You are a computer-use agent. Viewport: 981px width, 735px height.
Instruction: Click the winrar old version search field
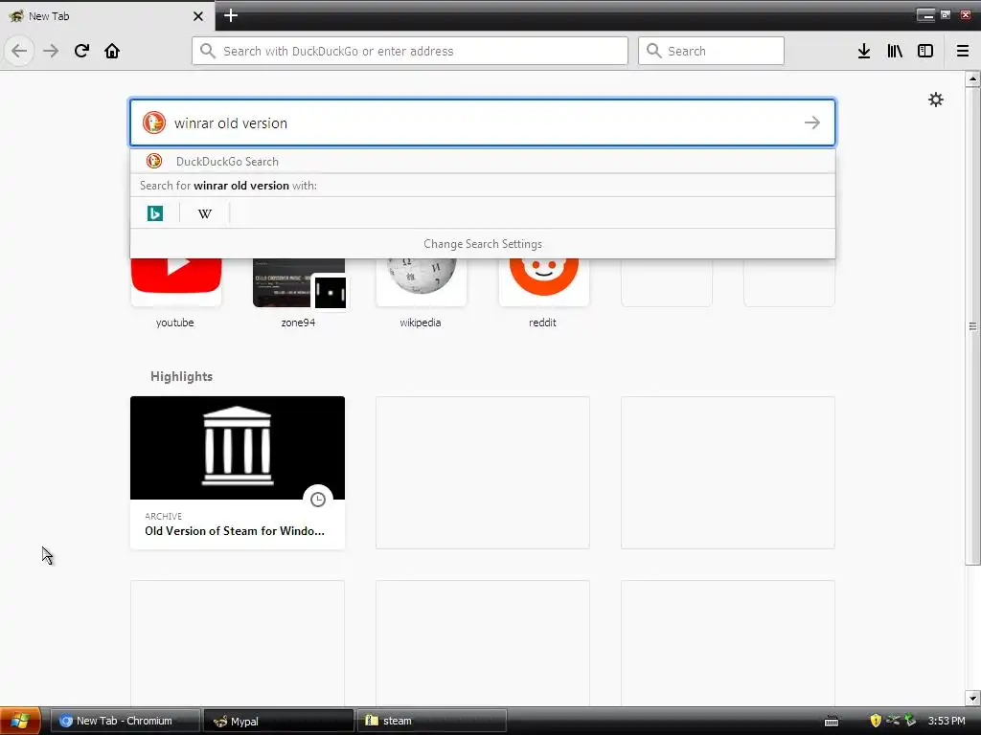pyautogui.click(x=483, y=122)
